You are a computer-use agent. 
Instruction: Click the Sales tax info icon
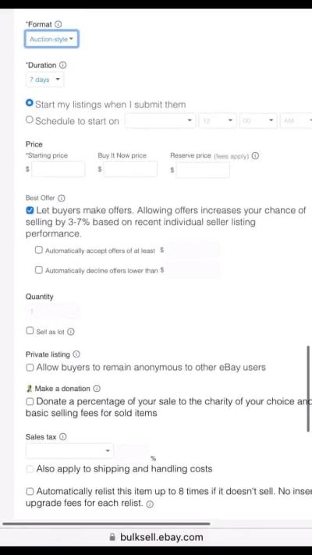click(63, 437)
